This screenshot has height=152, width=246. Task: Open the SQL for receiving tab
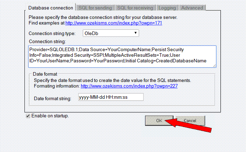point(135,7)
